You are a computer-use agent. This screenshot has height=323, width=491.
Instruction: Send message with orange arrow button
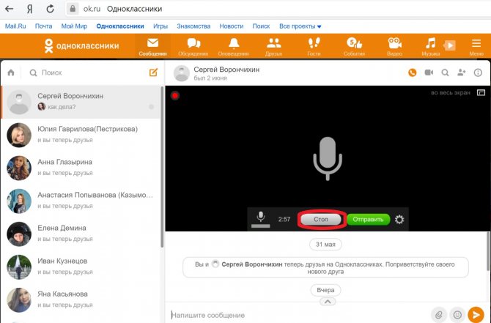[x=476, y=314]
